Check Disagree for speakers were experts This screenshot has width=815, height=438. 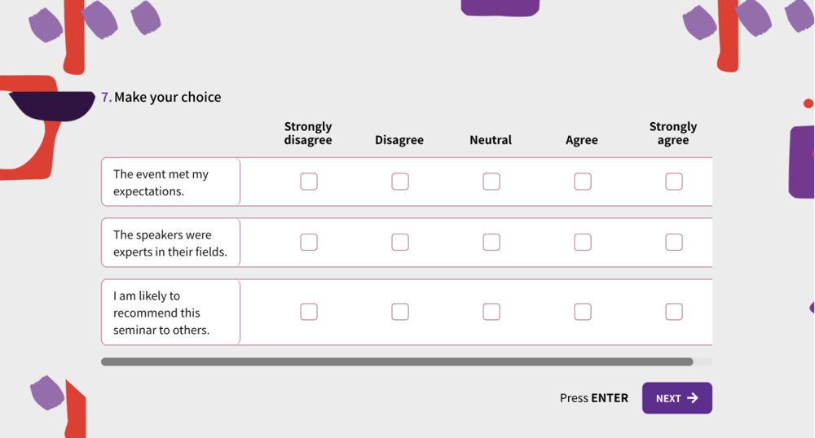click(x=400, y=242)
